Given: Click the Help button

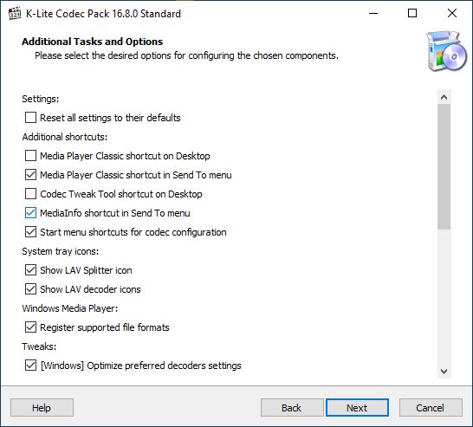Looking at the screenshot, I should (x=42, y=408).
